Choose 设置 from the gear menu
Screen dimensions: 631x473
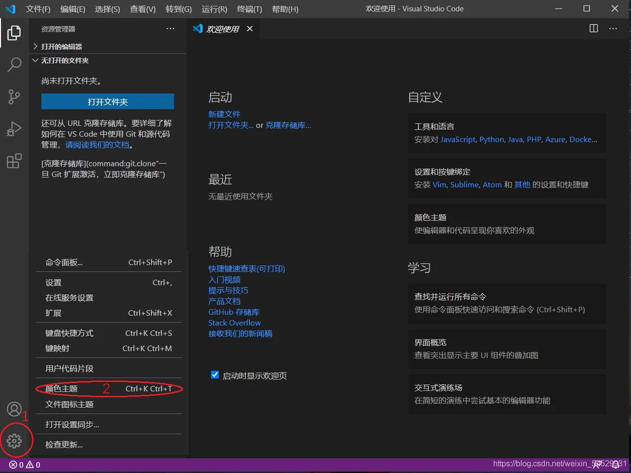[x=109, y=282]
